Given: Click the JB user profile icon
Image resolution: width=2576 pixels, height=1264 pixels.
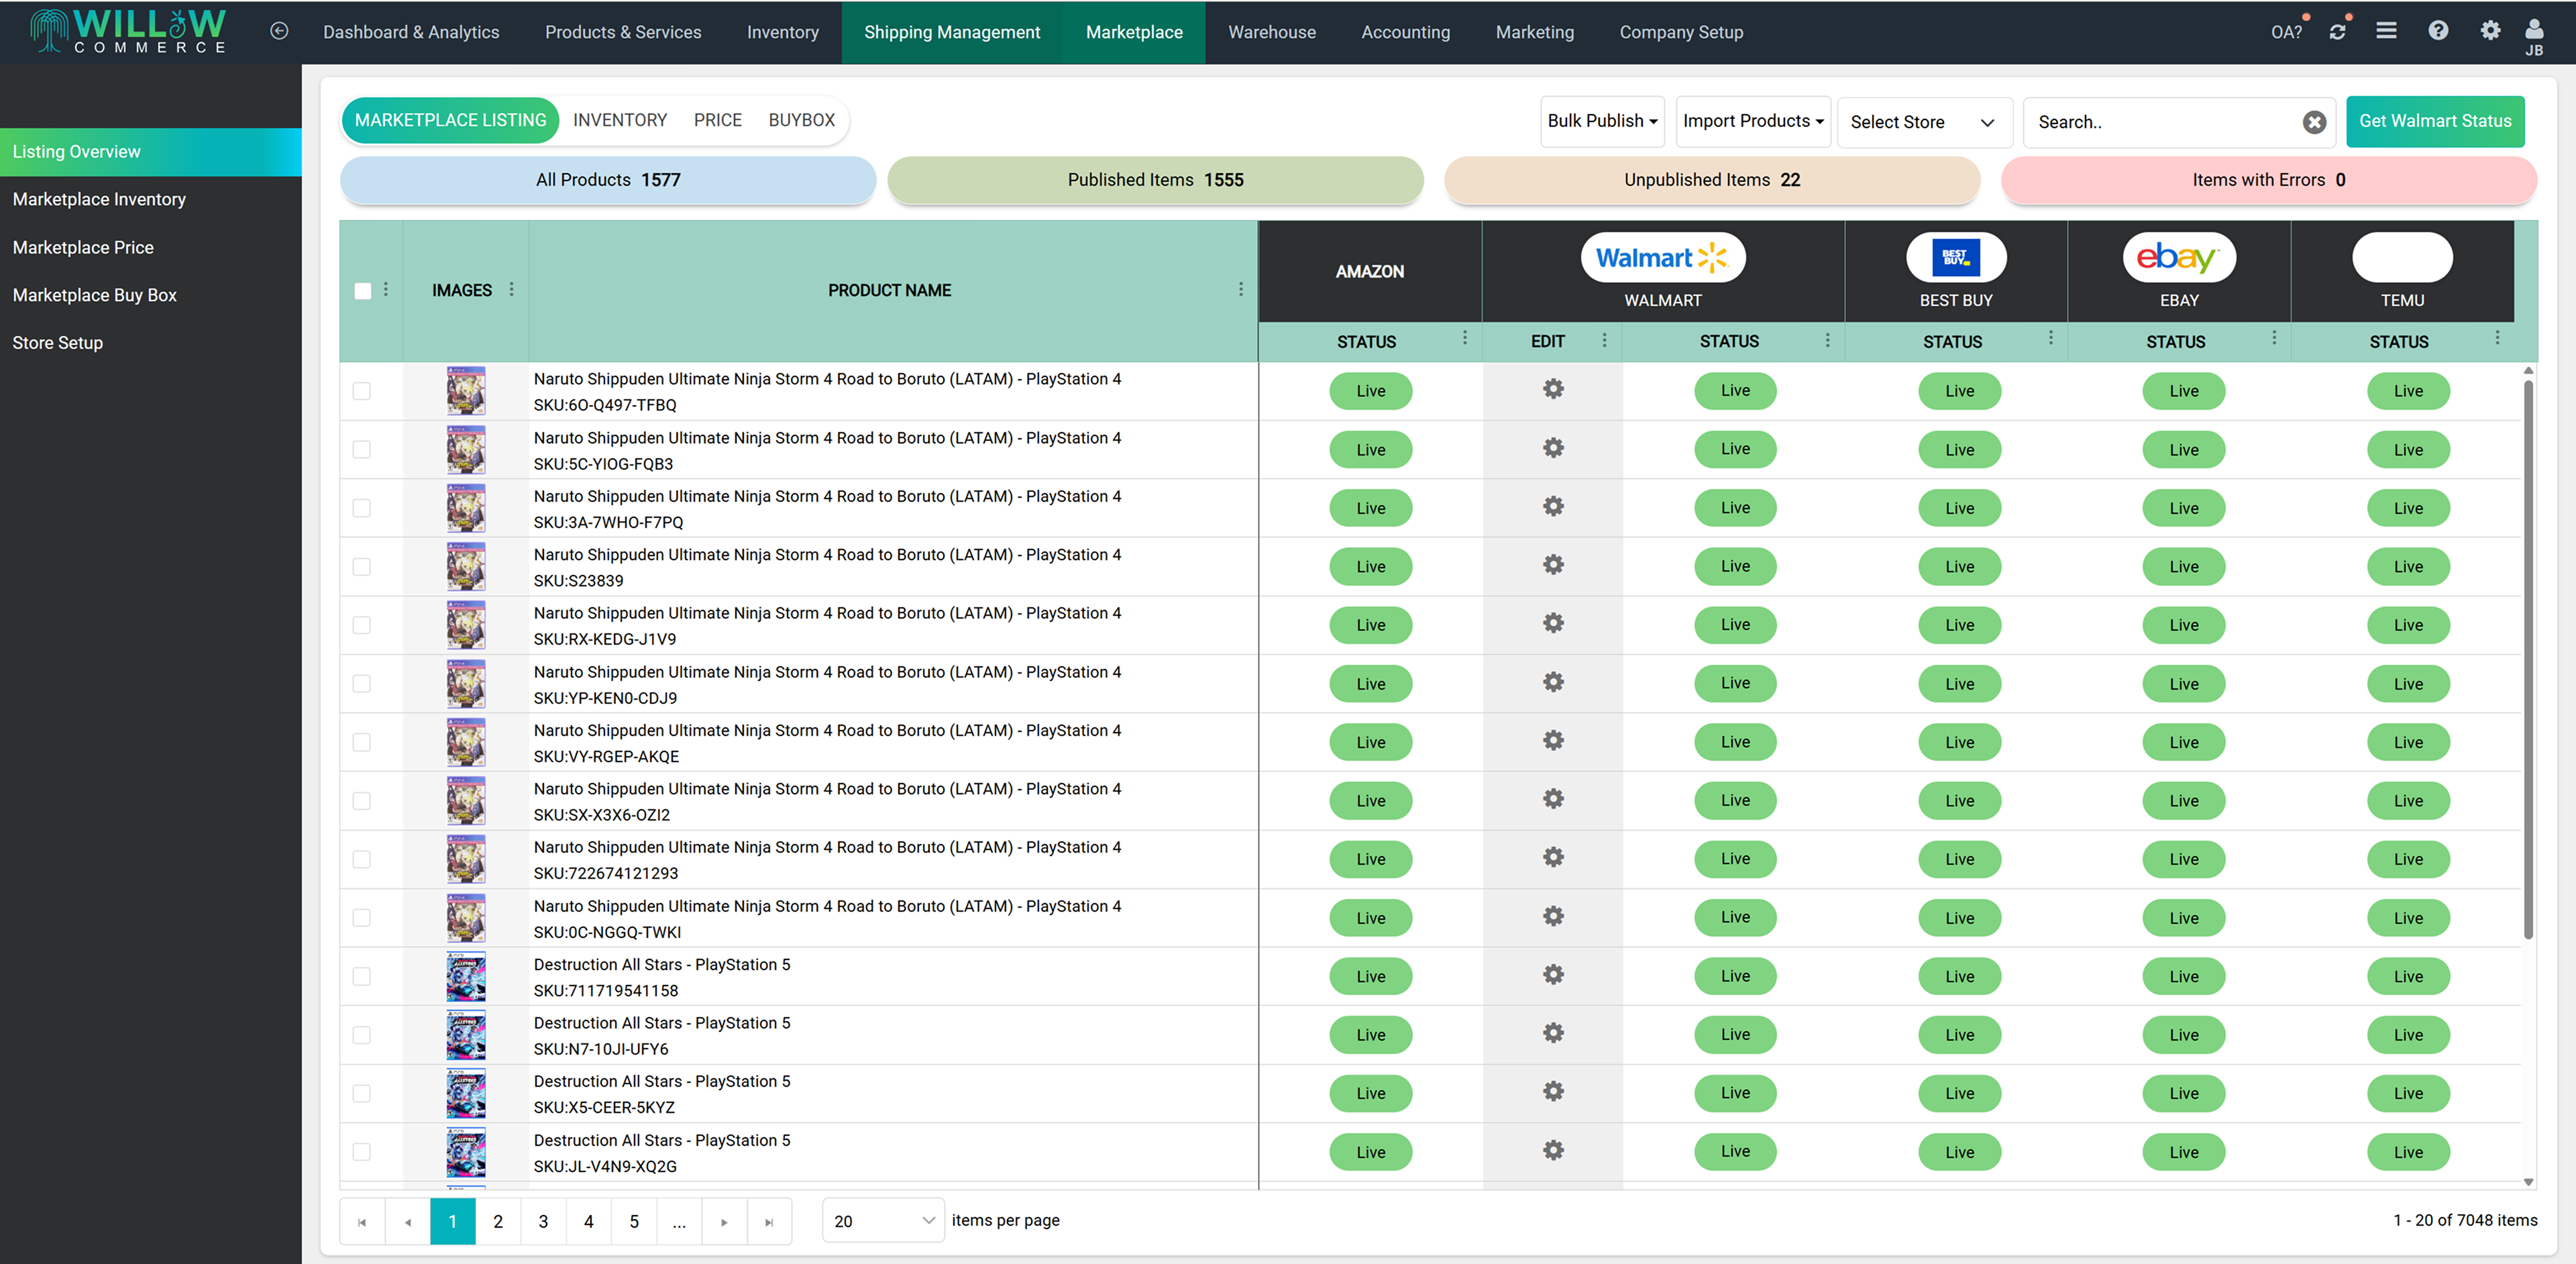Looking at the screenshot, I should tap(2533, 33).
